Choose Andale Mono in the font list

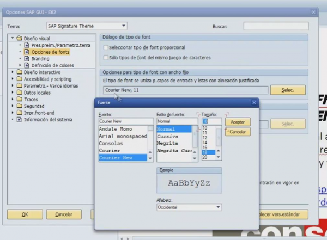tap(123, 129)
